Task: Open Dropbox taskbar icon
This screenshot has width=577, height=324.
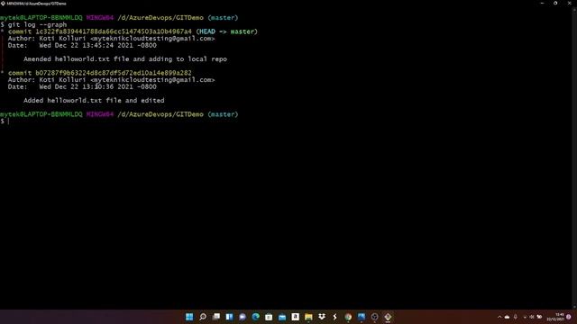Action: click(x=322, y=317)
